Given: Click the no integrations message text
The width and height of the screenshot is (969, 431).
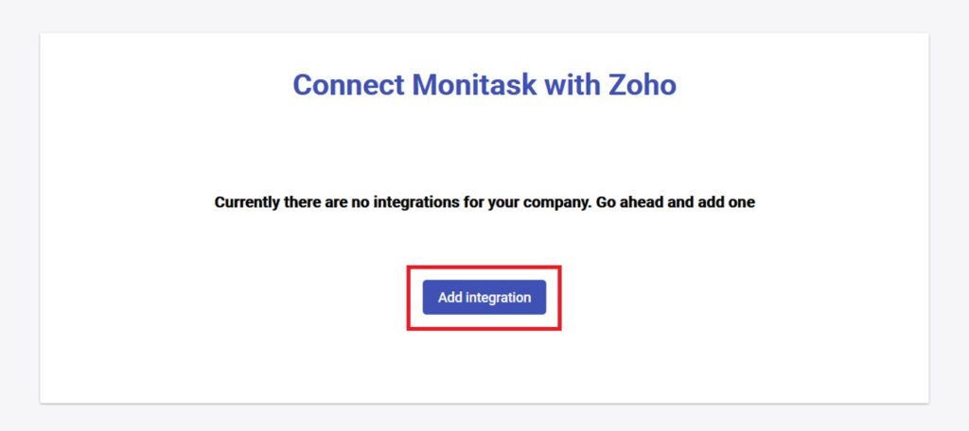Looking at the screenshot, I should click(x=484, y=202).
